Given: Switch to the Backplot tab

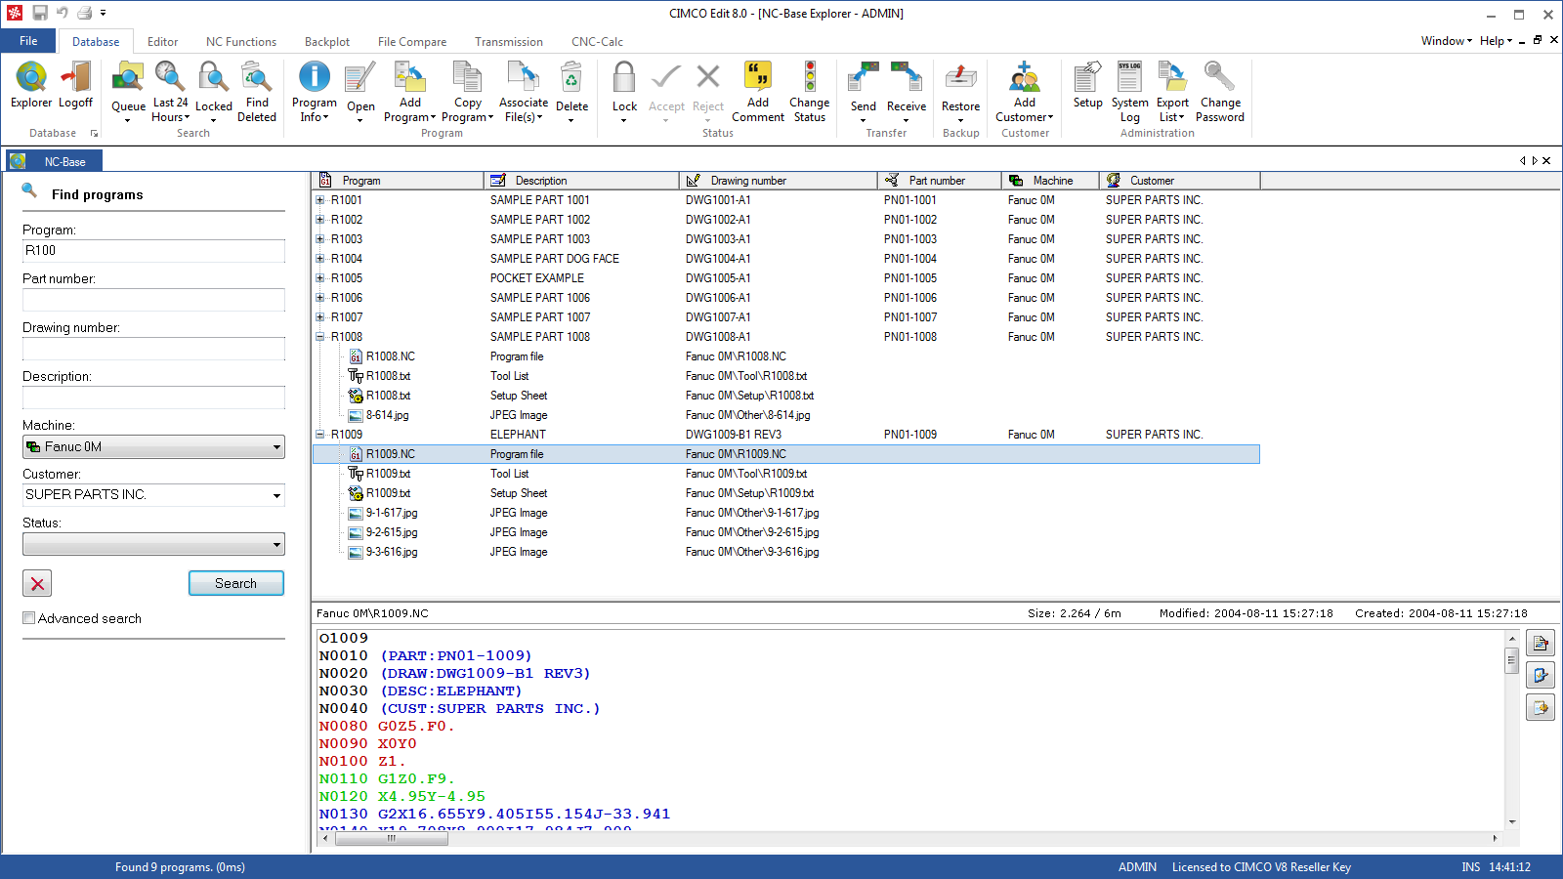Looking at the screenshot, I should pyautogui.click(x=327, y=42).
